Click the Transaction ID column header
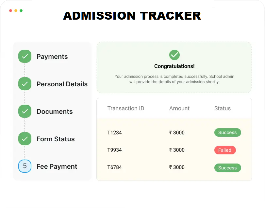Viewport: 265px width, 208px height. [125, 108]
